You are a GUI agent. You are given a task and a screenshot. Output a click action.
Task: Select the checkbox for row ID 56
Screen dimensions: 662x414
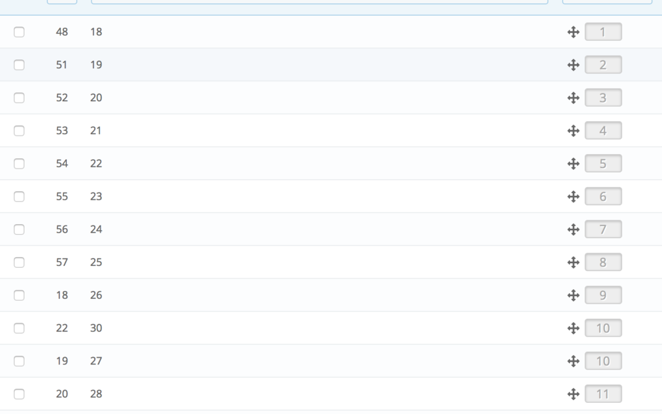click(19, 229)
